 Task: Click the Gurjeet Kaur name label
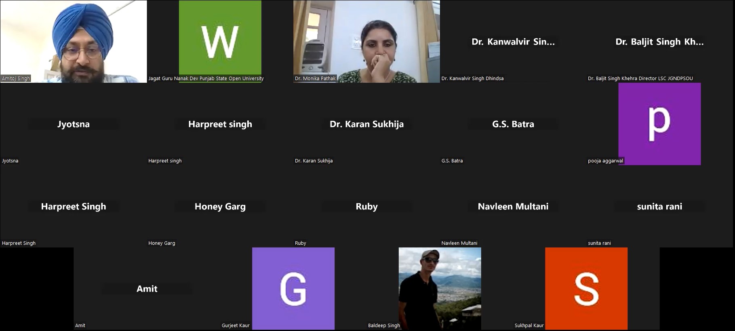pyautogui.click(x=236, y=325)
